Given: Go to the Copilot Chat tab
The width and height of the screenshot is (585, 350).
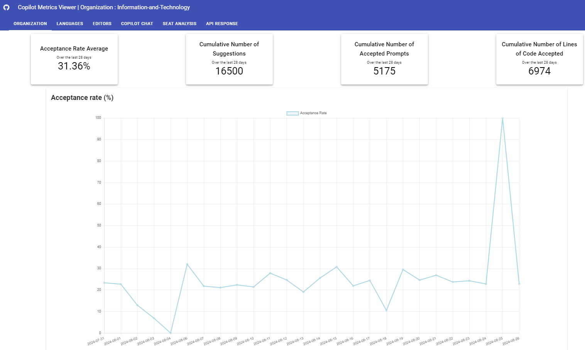Looking at the screenshot, I should pos(137,24).
